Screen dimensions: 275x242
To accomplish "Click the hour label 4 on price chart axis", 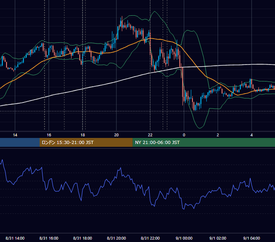I will 252,135.
